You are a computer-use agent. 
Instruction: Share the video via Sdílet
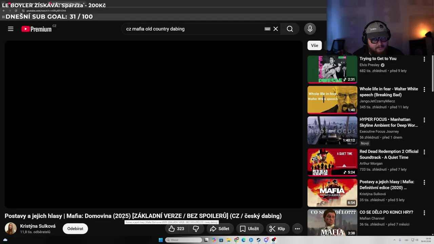[219, 229]
